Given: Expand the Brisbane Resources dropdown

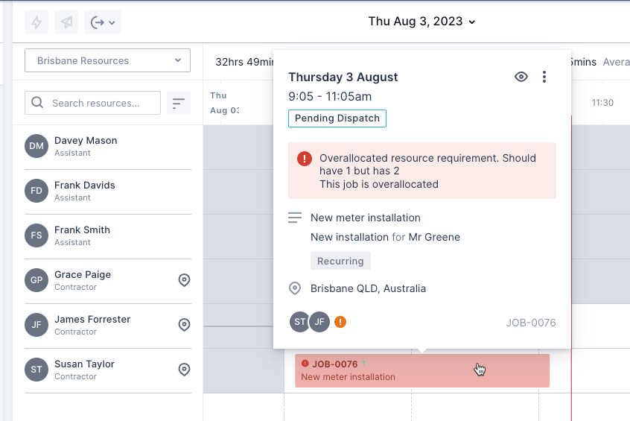Looking at the screenshot, I should [107, 61].
